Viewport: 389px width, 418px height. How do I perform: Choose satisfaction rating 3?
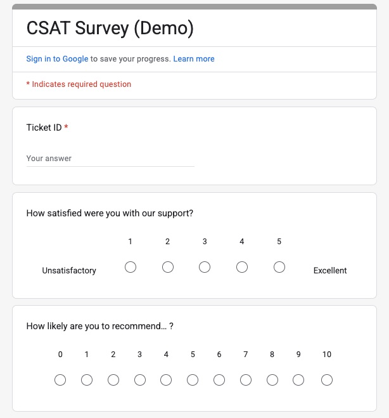point(205,267)
